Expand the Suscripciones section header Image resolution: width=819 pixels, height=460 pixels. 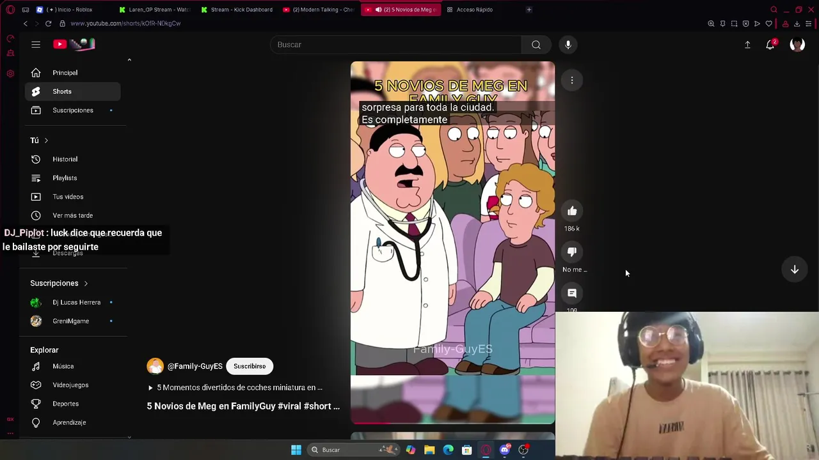pos(59,283)
